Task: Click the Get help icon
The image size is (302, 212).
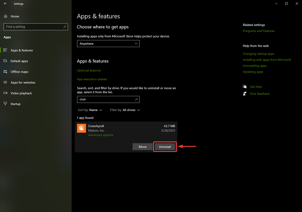Action: [x=245, y=87]
